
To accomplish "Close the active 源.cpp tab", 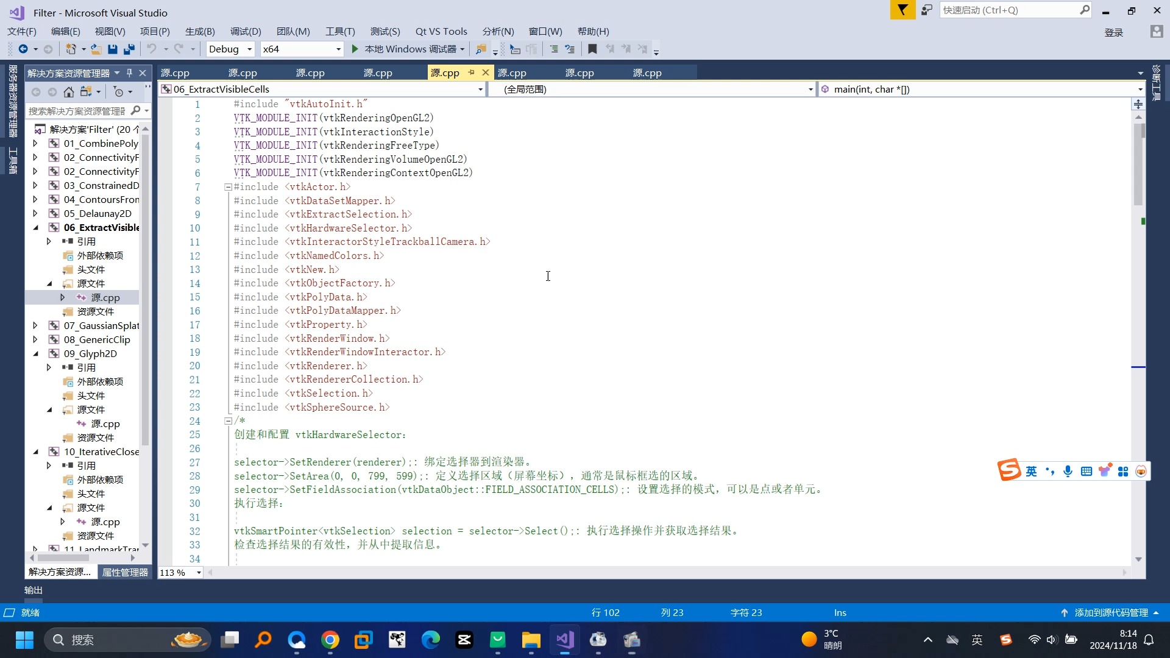I will [486, 73].
